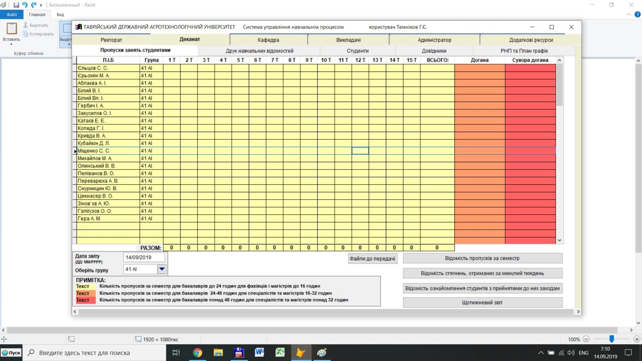The width and height of the screenshot is (642, 361).
Task: Click the Redo arrow in quick access toolbar
Action: point(34,5)
